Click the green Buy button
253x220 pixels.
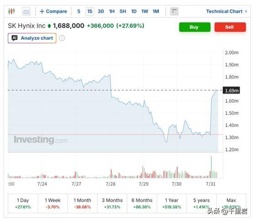coord(195,27)
